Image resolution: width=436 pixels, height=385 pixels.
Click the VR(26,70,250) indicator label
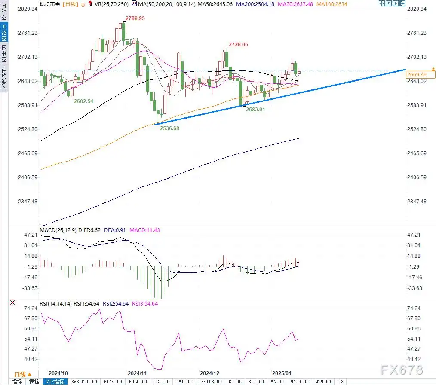pos(111,4)
